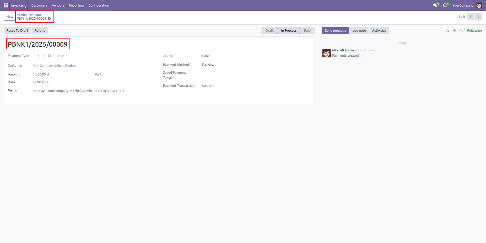This screenshot has height=243, width=486.
Task: Open the Activities button in chatter
Action: 379,31
